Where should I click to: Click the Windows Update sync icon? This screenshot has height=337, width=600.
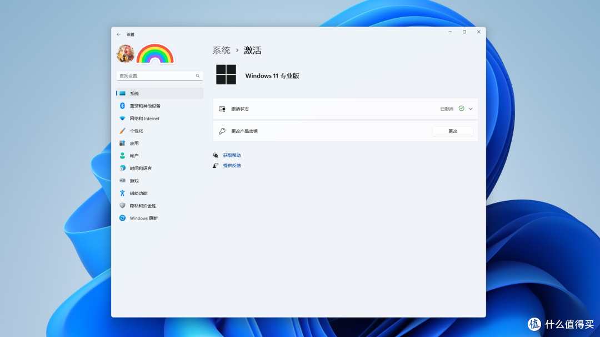click(122, 218)
